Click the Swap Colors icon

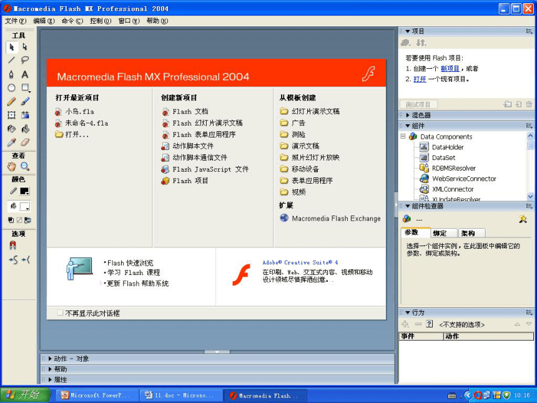coord(27,220)
